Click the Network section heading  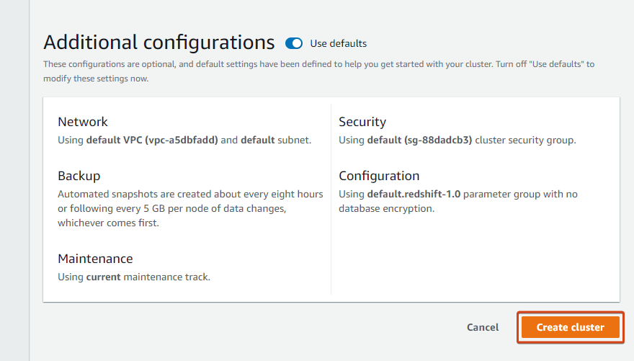click(x=82, y=122)
